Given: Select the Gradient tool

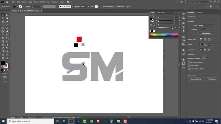Looking at the screenshot, I should 7,45.
